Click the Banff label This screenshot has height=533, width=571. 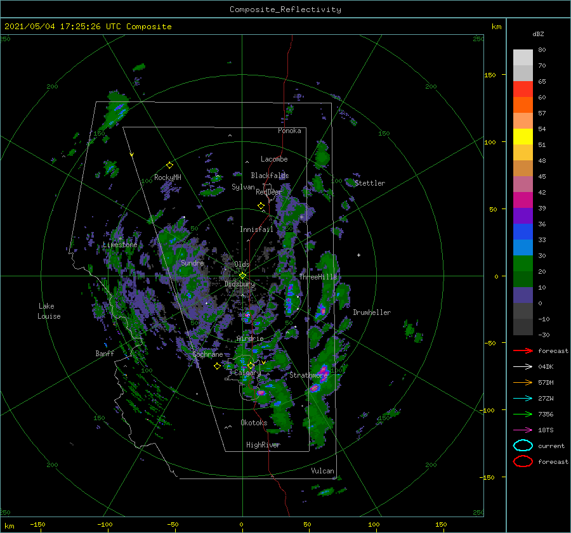[105, 353]
